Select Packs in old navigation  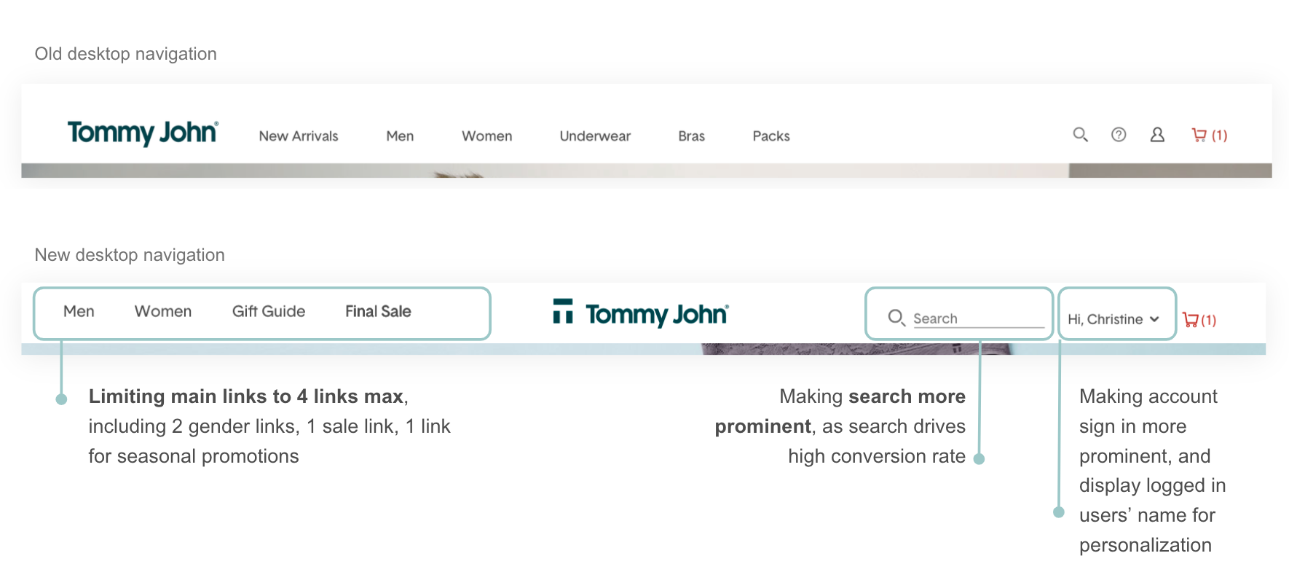pyautogui.click(x=771, y=136)
